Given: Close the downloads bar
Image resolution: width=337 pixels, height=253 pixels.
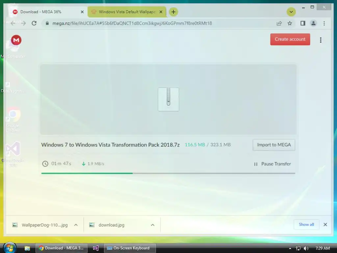Looking at the screenshot, I should click(x=325, y=225).
